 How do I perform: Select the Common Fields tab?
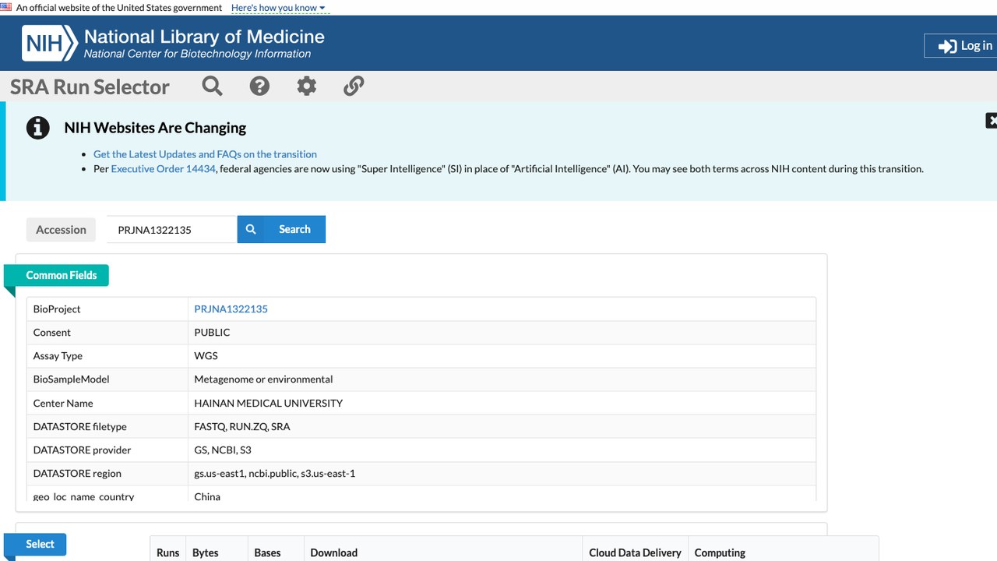57,275
